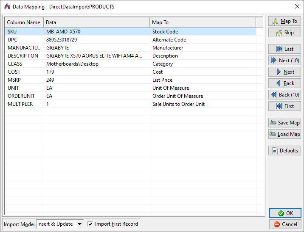Screen dimensions: 304x232
Task: Click the Map To button
Action: tap(284, 21)
